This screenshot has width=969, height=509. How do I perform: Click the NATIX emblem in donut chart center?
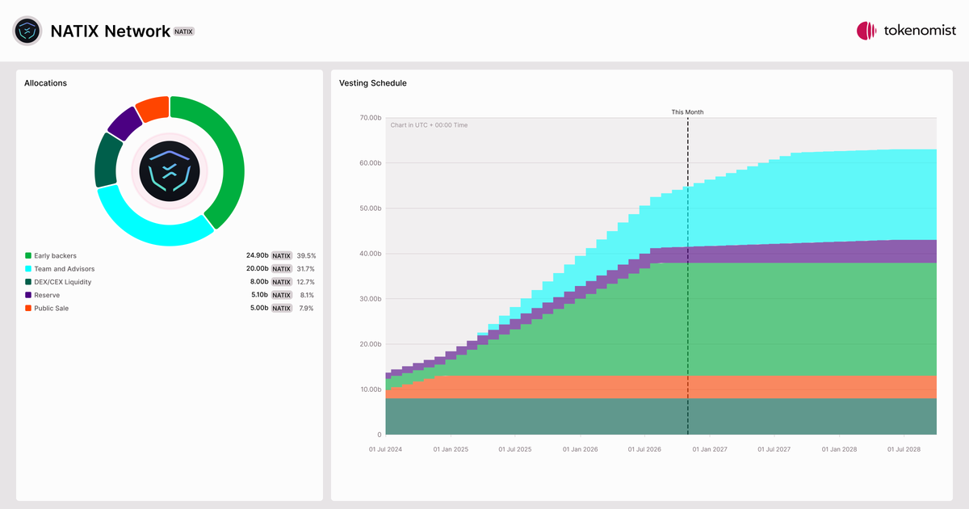tap(169, 170)
